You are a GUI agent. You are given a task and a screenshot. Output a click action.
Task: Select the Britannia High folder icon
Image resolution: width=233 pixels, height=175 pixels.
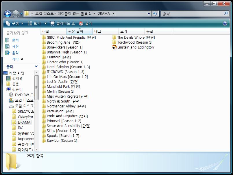44,52
